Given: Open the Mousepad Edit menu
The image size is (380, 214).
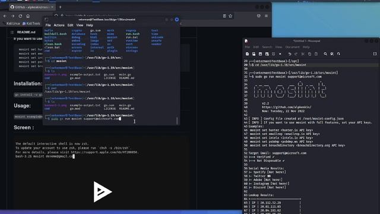Looking at the screenshot, I should pyautogui.click(x=256, y=47).
